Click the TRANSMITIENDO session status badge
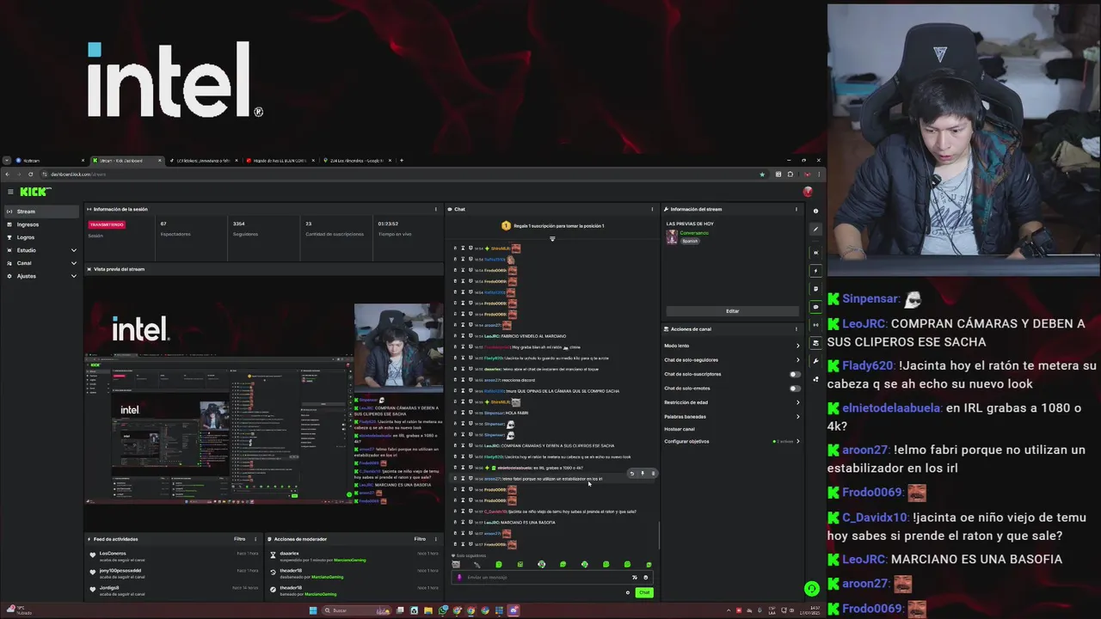This screenshot has width=1101, height=619. [107, 224]
